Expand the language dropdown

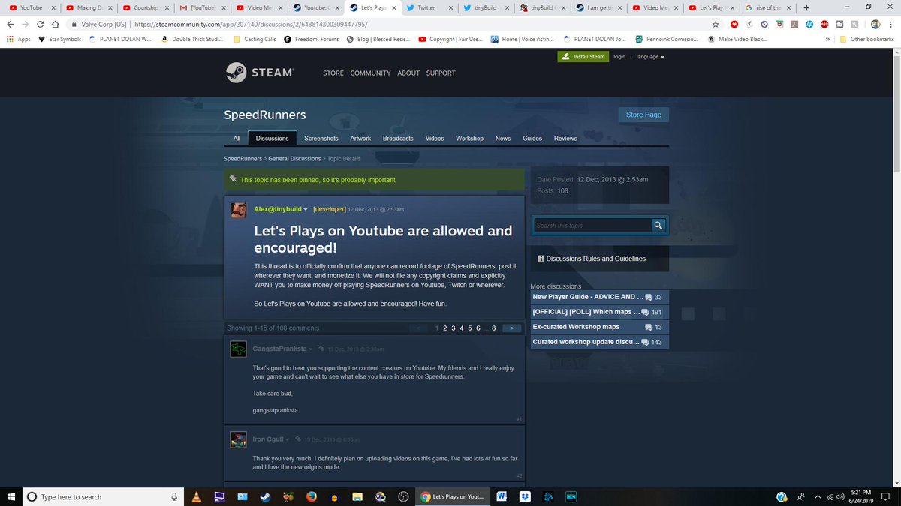click(650, 56)
